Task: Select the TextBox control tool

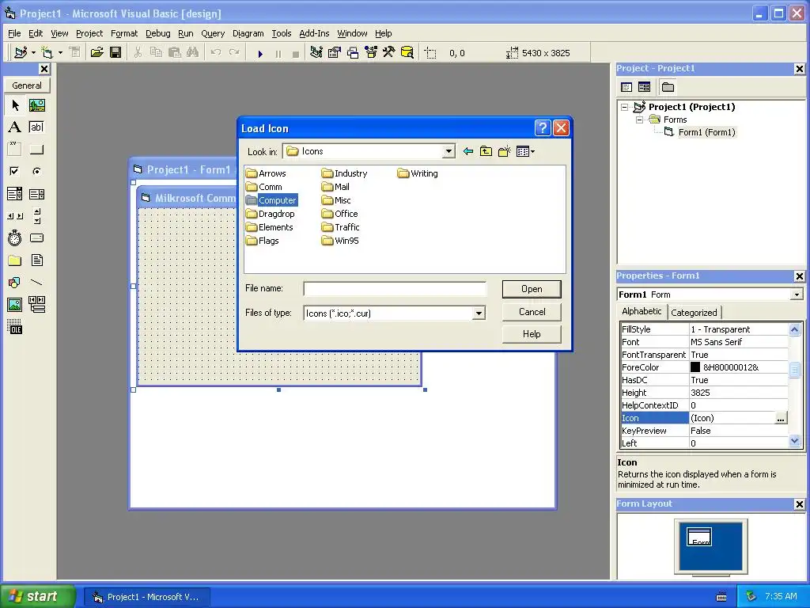Action: [x=36, y=127]
